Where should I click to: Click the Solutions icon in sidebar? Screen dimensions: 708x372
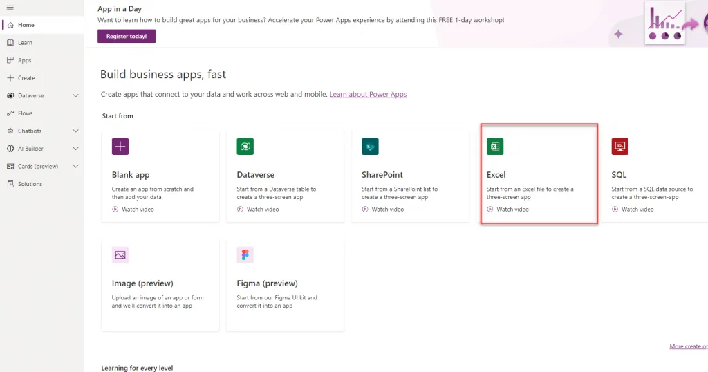10,184
